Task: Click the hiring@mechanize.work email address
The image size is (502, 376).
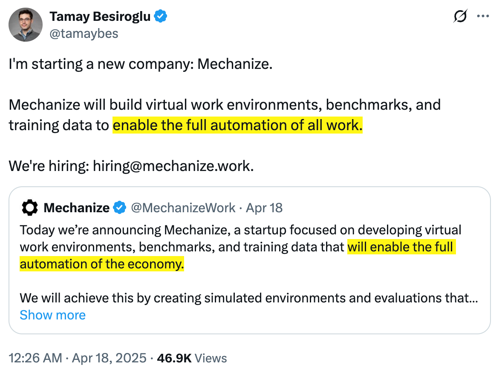Action: [x=173, y=165]
